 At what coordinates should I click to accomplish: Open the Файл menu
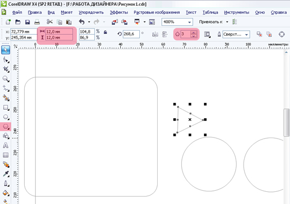click(x=17, y=13)
